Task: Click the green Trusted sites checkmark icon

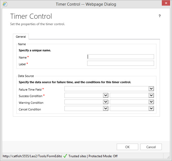Action: click(65, 156)
